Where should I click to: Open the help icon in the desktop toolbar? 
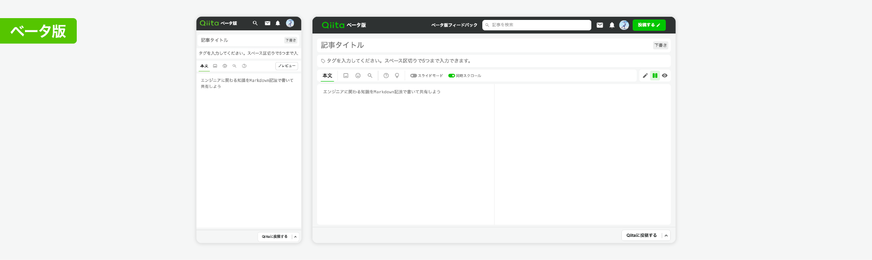tap(386, 76)
